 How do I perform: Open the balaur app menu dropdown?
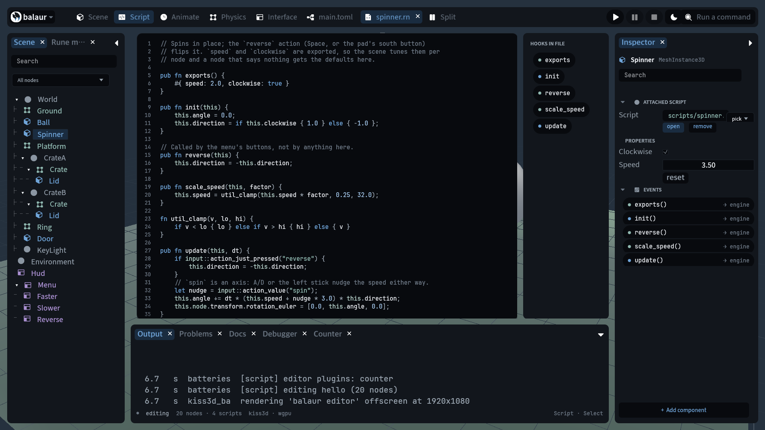[32, 17]
